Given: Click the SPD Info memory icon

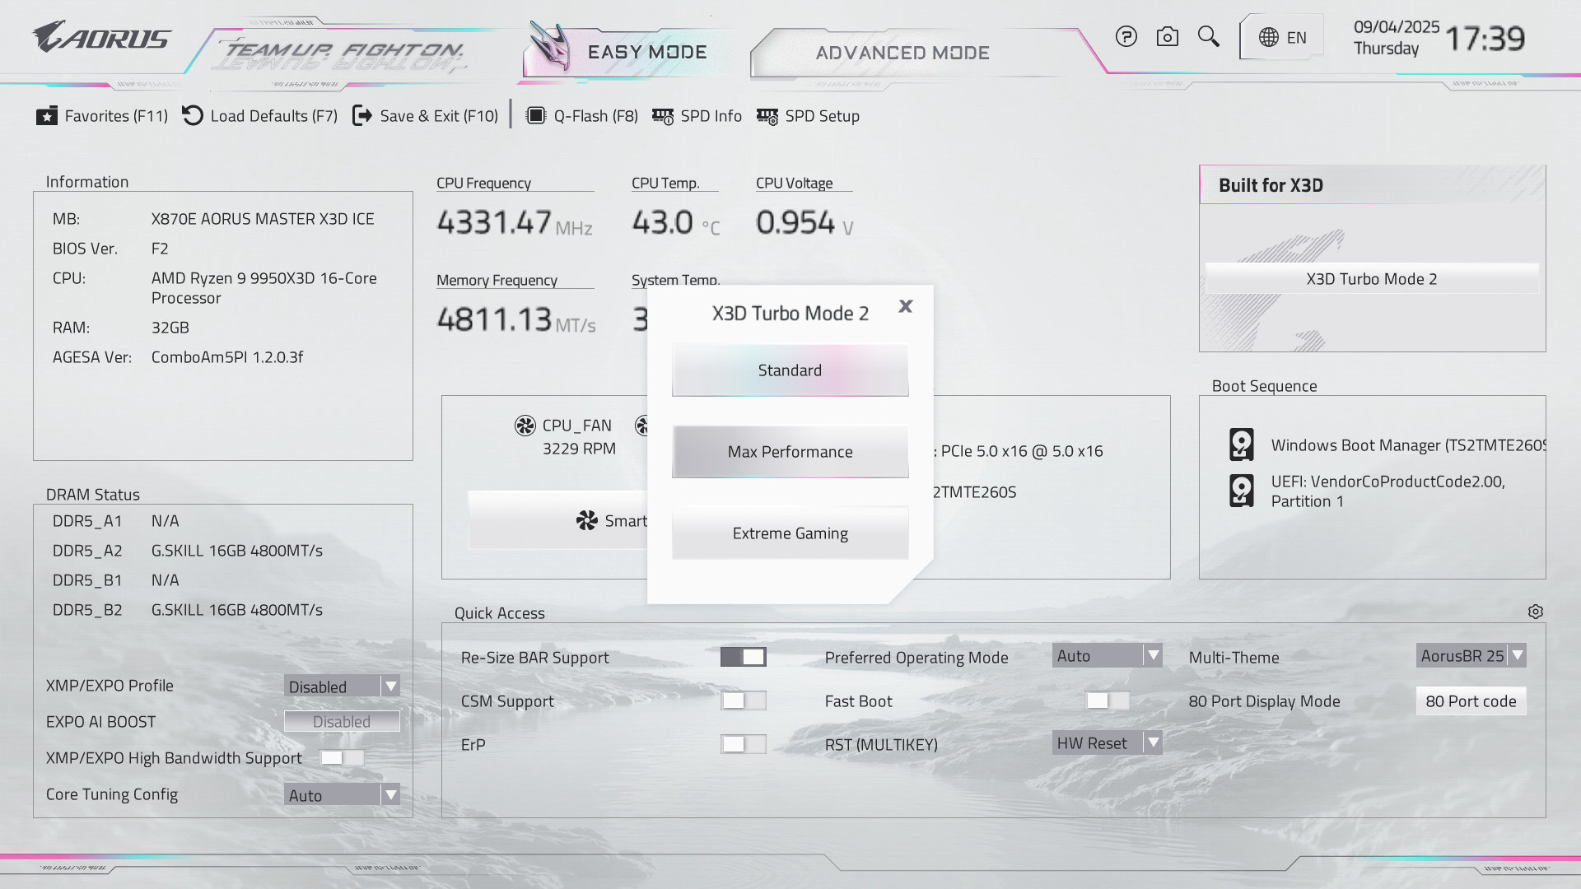Looking at the screenshot, I should pos(663,116).
